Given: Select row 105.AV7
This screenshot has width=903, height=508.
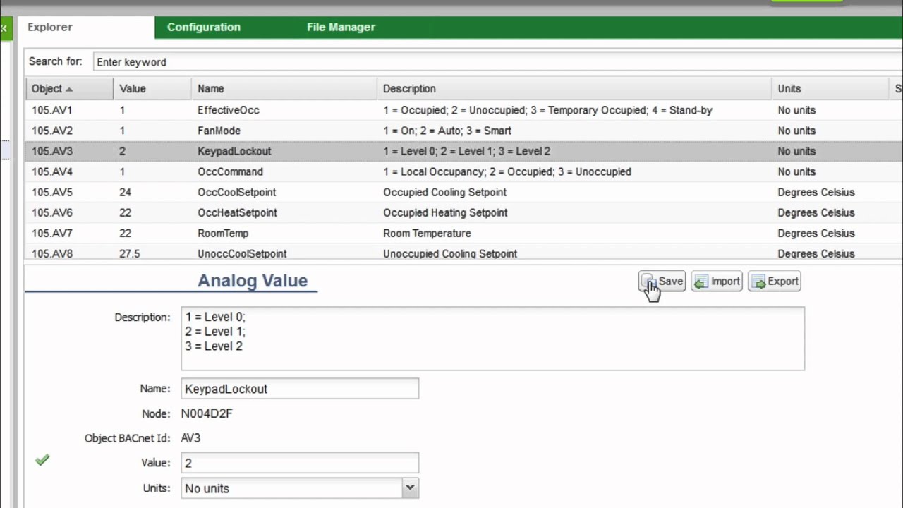Looking at the screenshot, I should pos(463,233).
